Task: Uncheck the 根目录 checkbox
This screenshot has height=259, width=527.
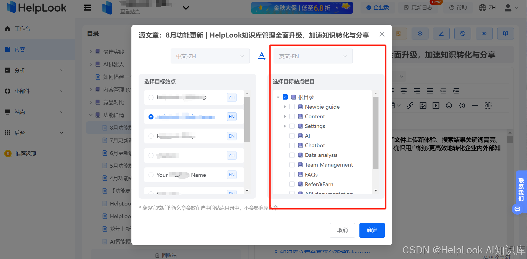Action: click(285, 97)
